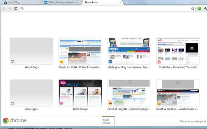Open the blomedia.pl thumbnail
The width and height of the screenshot is (207, 129).
[80, 93]
